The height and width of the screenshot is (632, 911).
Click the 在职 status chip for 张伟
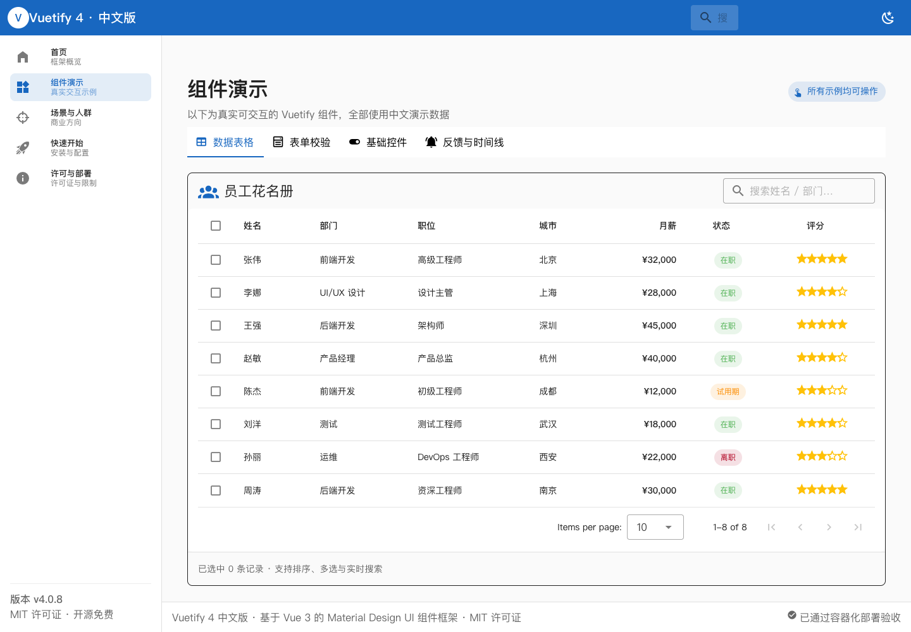728,260
